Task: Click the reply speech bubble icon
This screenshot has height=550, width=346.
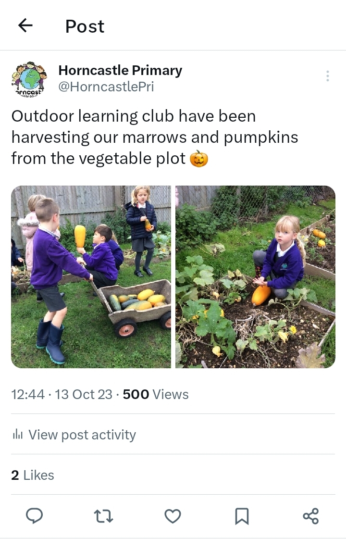Action: [x=34, y=516]
